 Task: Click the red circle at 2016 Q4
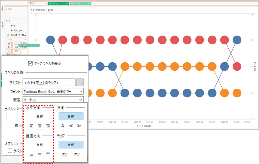click(237, 66)
